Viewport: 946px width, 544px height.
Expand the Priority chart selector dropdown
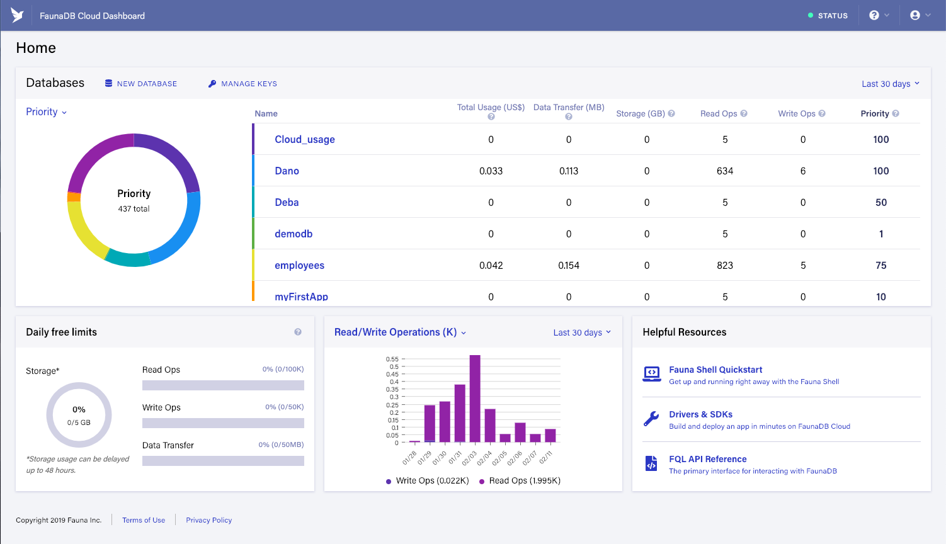[x=47, y=111]
